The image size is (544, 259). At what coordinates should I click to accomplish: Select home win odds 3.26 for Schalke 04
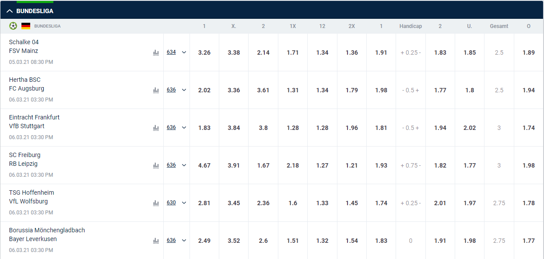(x=204, y=52)
